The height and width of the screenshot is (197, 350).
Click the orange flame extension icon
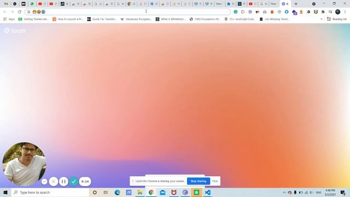point(272,12)
